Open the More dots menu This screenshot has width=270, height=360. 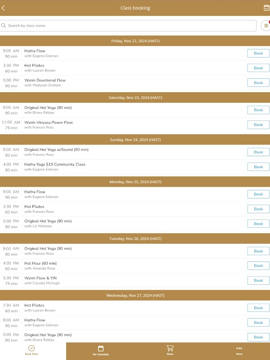(x=239, y=348)
